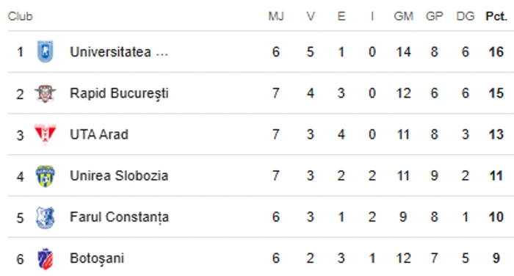Click the V wins column header
Screen dimensions: 514x276
pyautogui.click(x=311, y=16)
